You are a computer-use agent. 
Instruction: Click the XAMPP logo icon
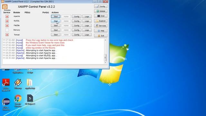[x=5, y=7]
